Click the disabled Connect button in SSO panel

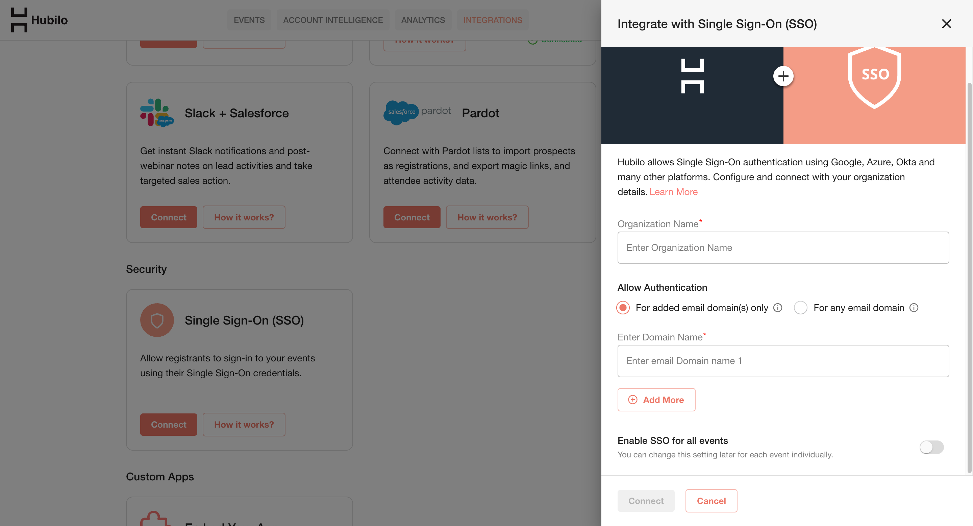646,501
